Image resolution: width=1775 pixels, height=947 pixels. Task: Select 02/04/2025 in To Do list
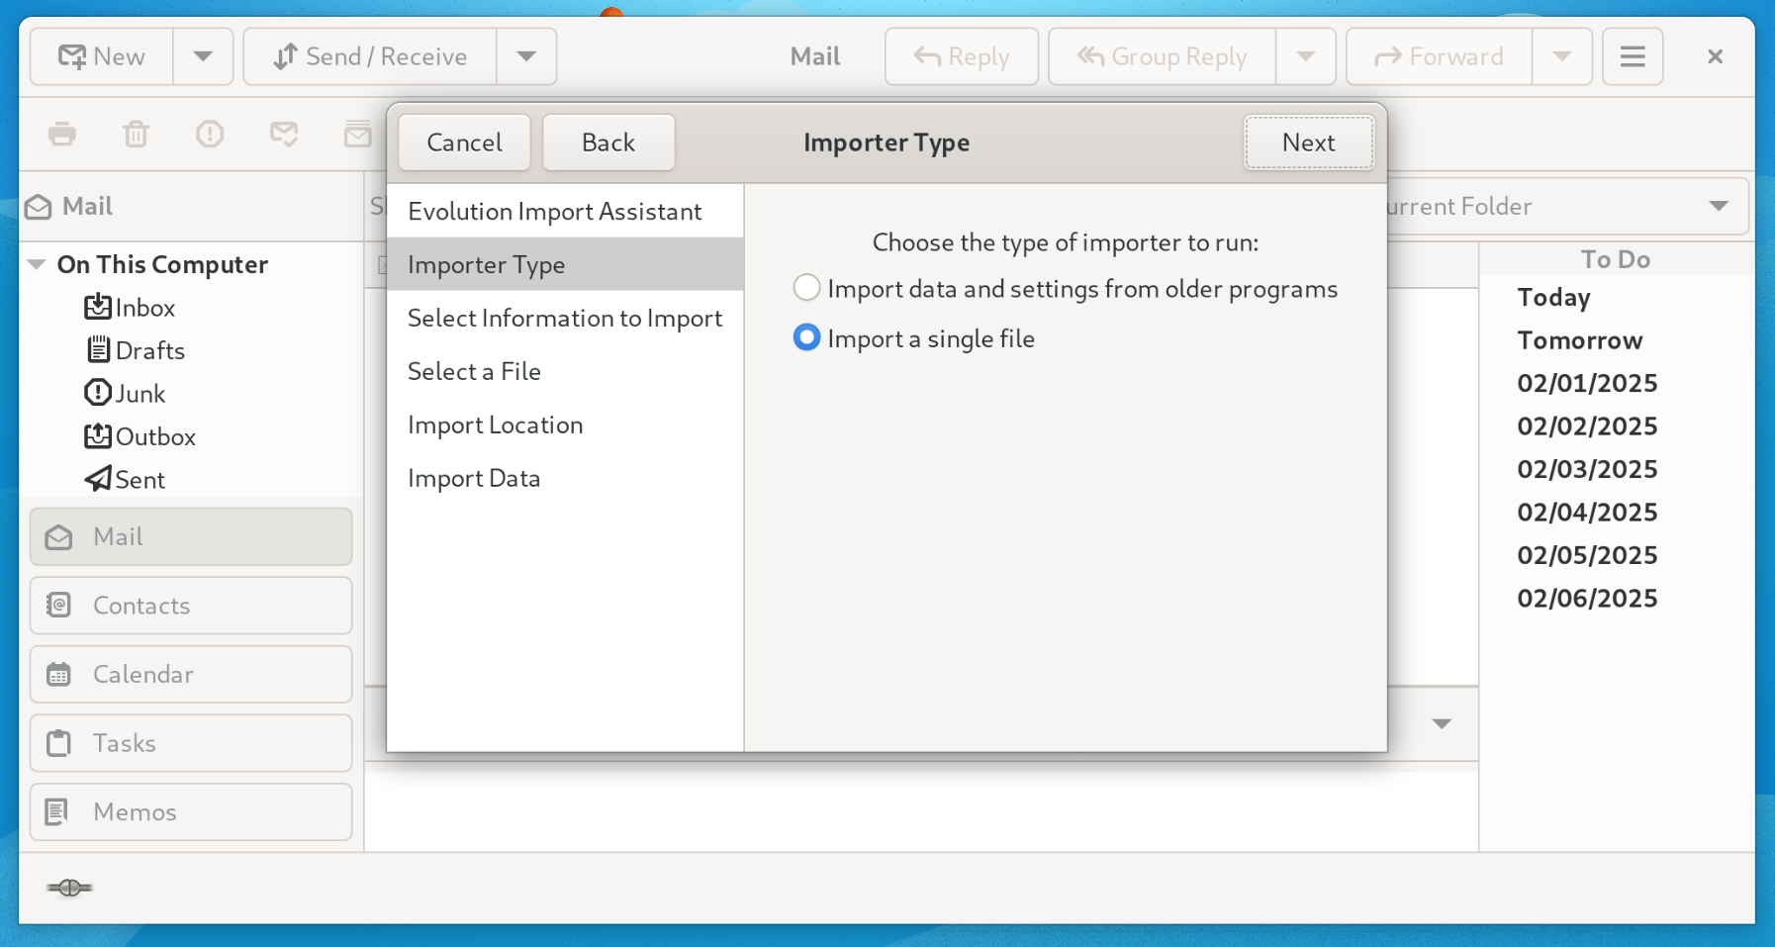pos(1587,513)
